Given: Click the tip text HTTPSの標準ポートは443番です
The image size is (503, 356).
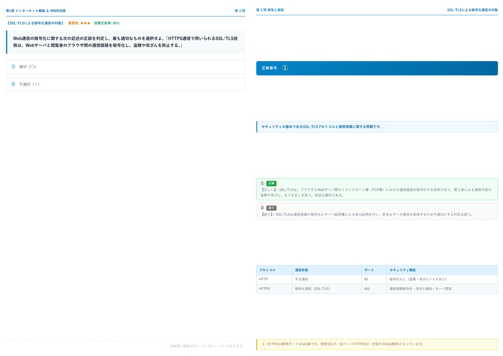Looking at the screenshot, I should (x=345, y=344).
